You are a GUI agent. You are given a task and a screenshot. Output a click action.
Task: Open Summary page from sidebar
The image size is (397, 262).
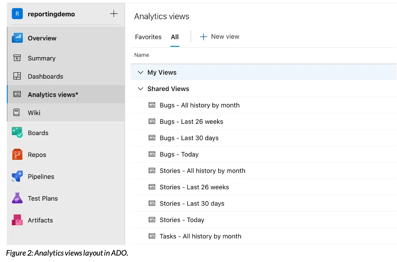pyautogui.click(x=42, y=58)
